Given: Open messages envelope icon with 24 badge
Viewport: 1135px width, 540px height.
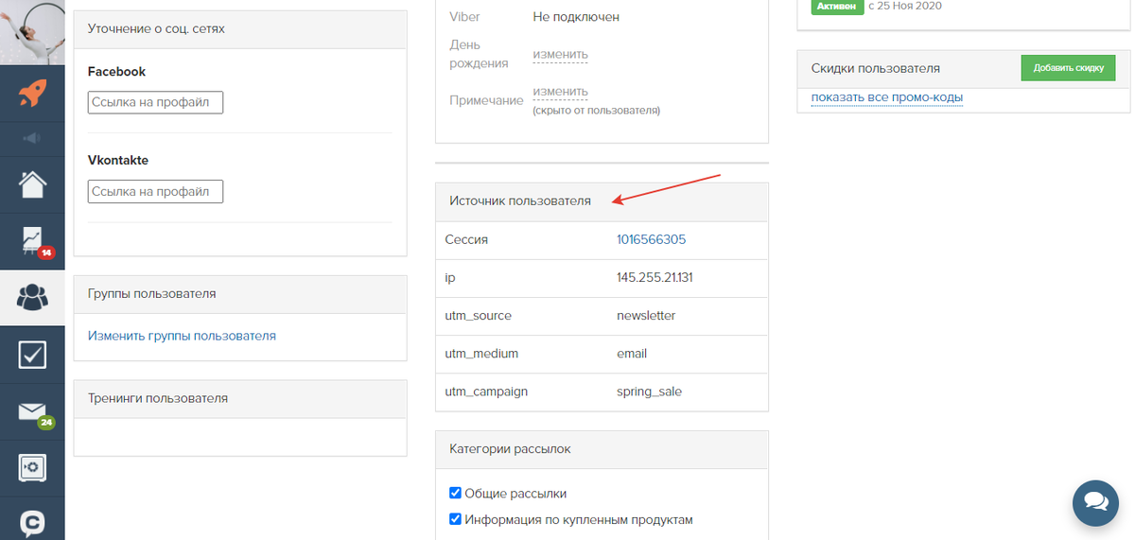Looking at the screenshot, I should click(32, 412).
